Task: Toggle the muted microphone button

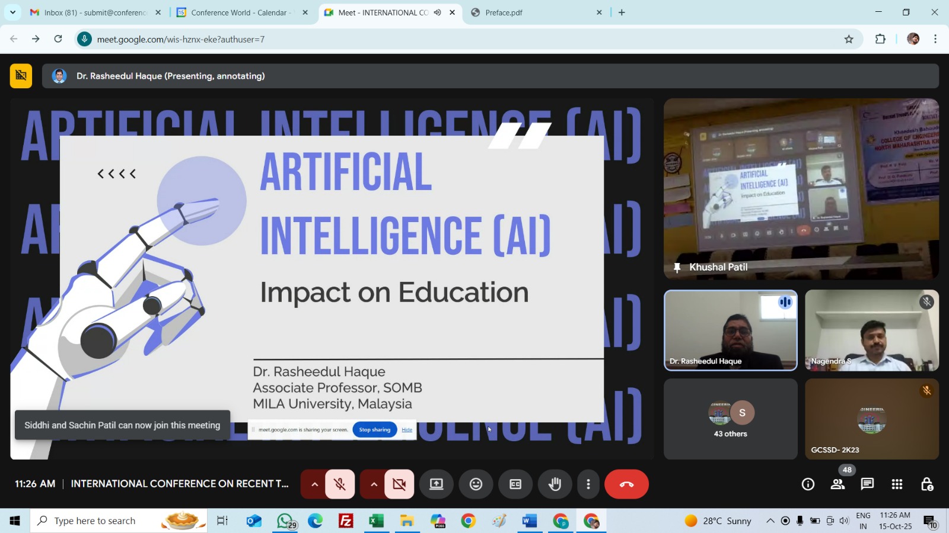Action: coord(340,484)
